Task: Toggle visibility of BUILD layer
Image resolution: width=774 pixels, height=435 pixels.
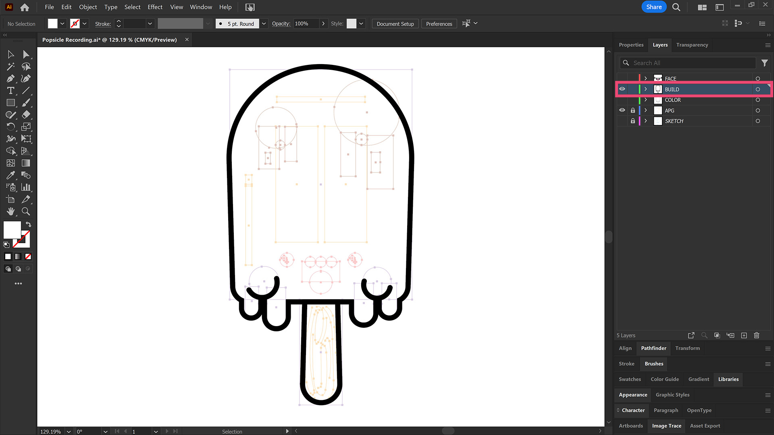Action: (622, 89)
